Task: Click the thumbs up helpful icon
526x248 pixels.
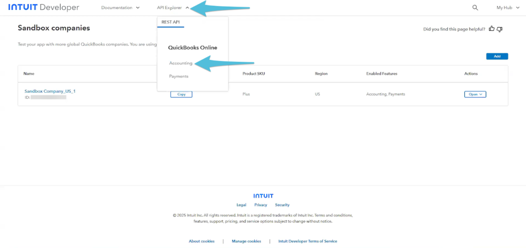Action: [492, 29]
